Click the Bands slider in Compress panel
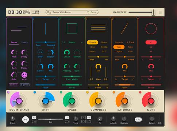 click(x=98, y=85)
